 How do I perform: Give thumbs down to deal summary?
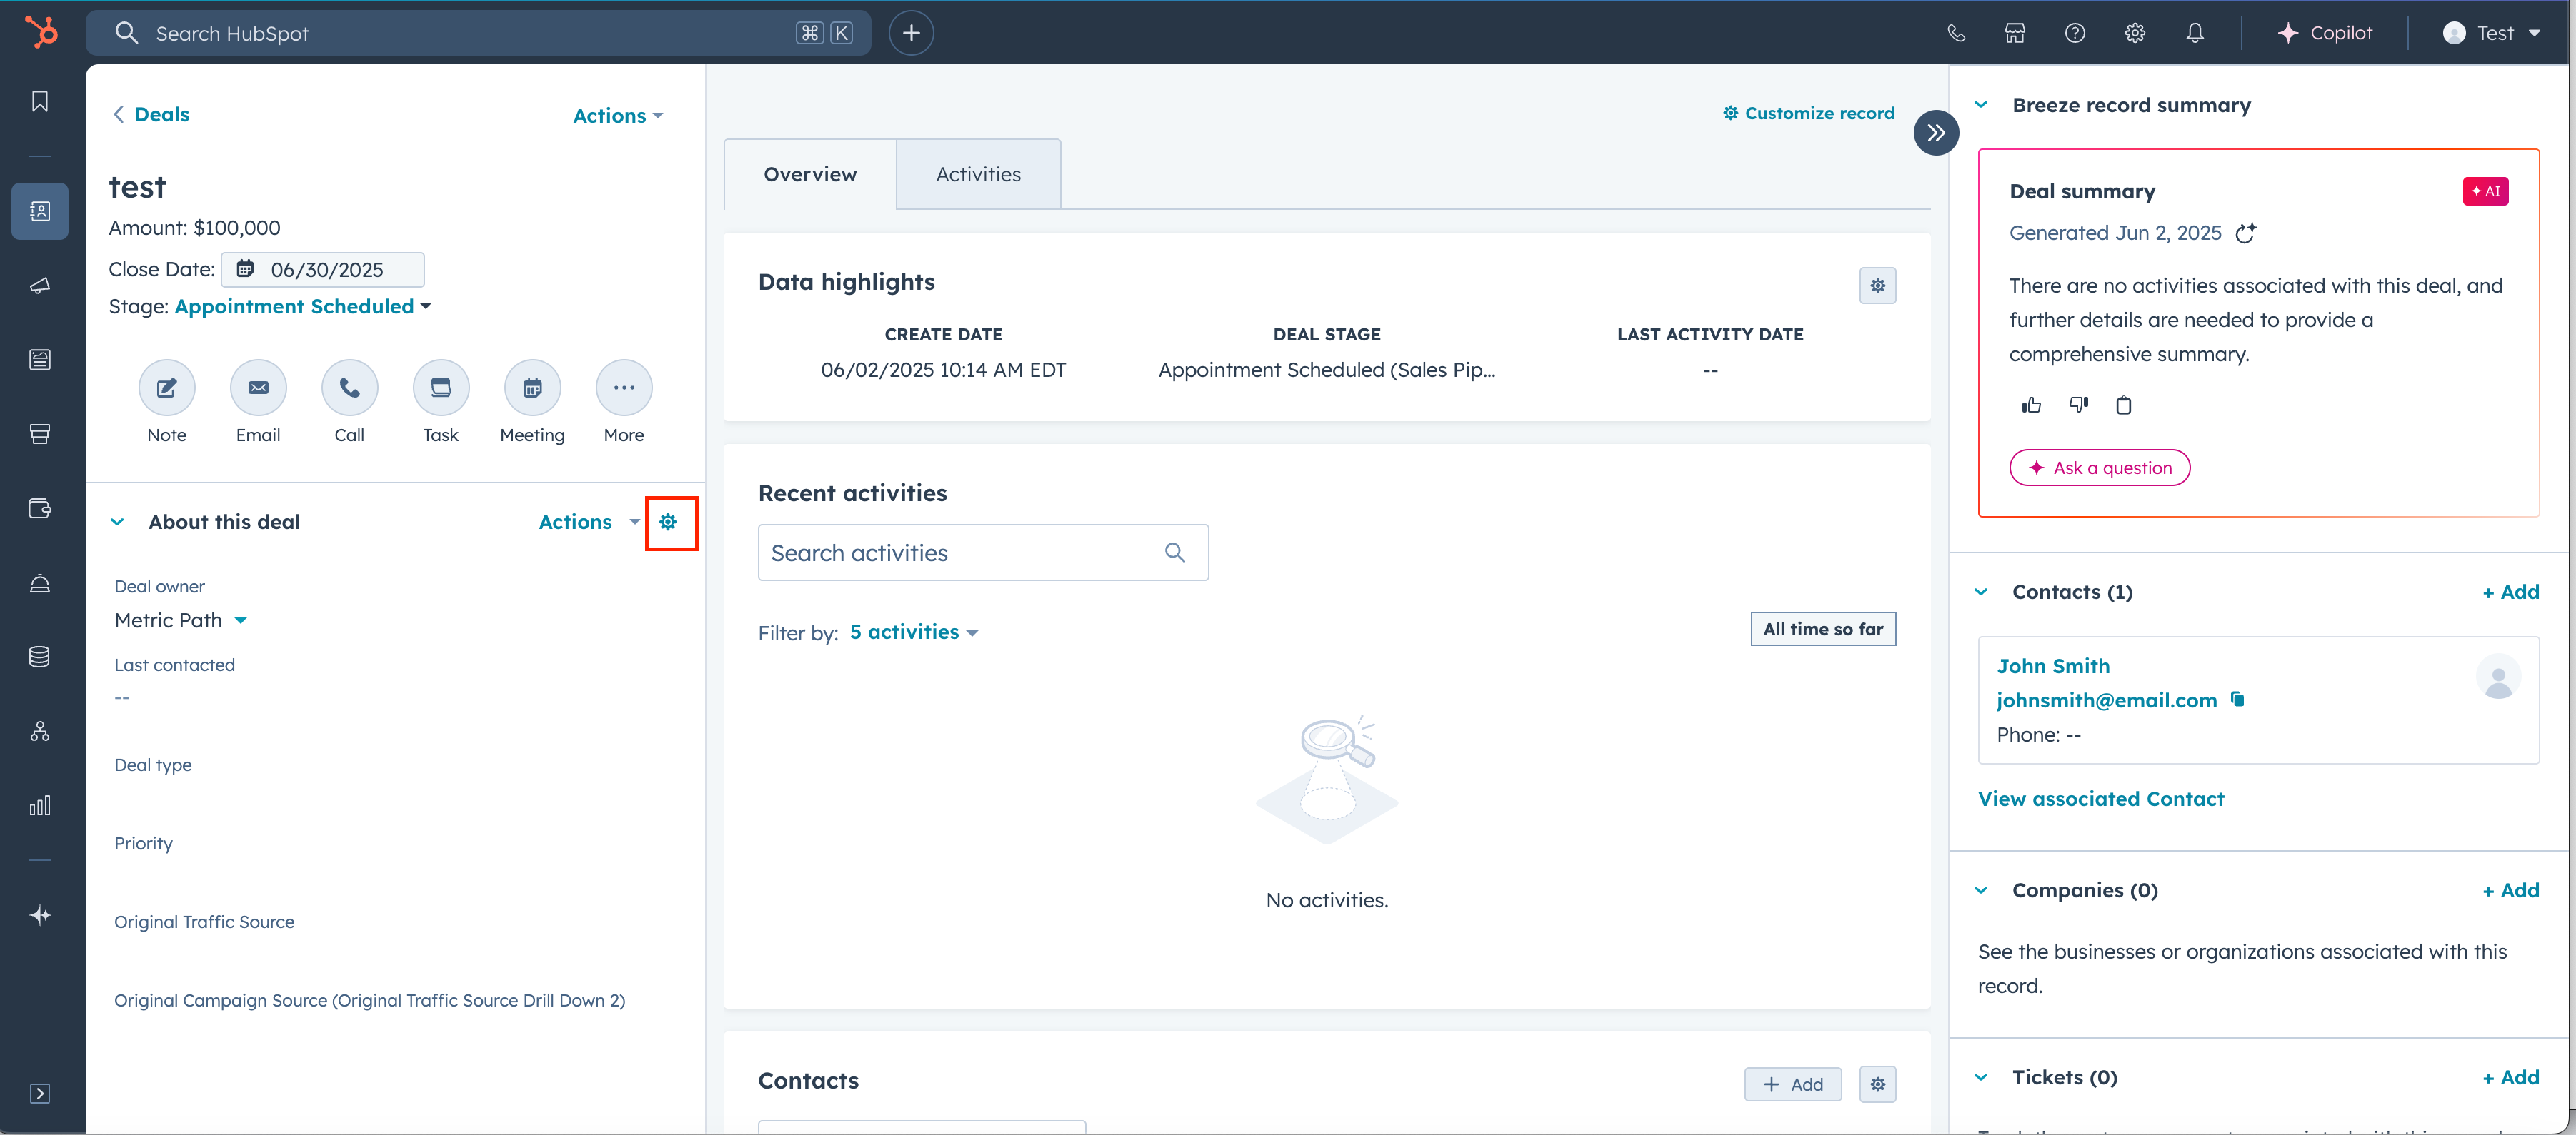coord(2078,405)
